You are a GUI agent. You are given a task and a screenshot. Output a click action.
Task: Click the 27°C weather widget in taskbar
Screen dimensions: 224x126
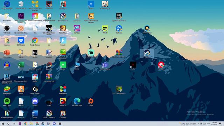click(188, 124)
